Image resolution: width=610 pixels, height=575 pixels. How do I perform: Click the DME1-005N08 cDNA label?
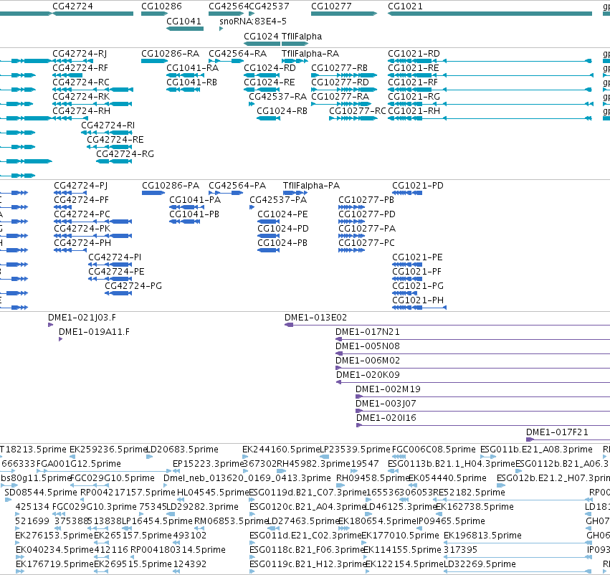368,346
